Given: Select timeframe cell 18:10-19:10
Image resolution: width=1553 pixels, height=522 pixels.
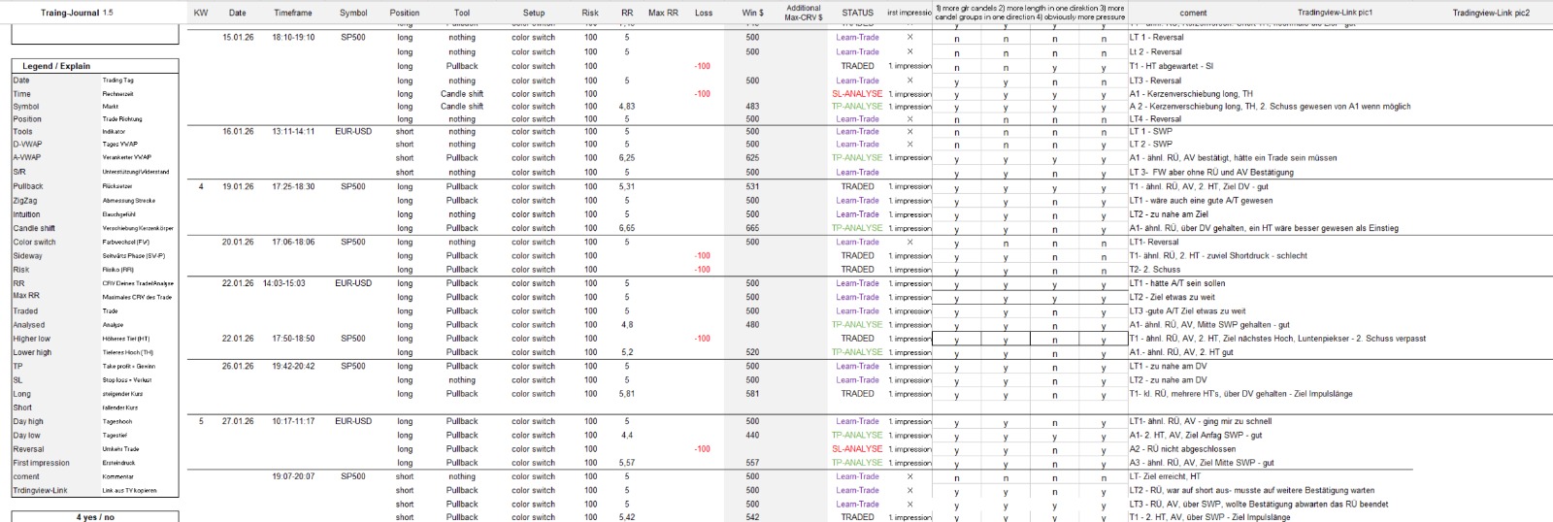Looking at the screenshot, I should [293, 37].
